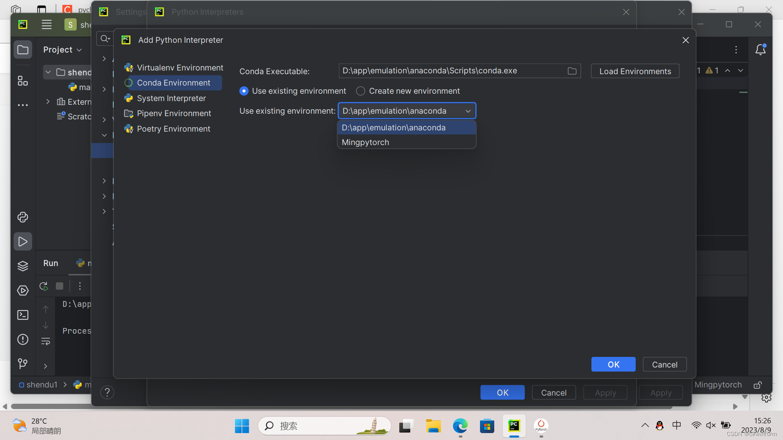This screenshot has height=440, width=783.
Task: Click the Run tool window icon
Action: (x=23, y=242)
